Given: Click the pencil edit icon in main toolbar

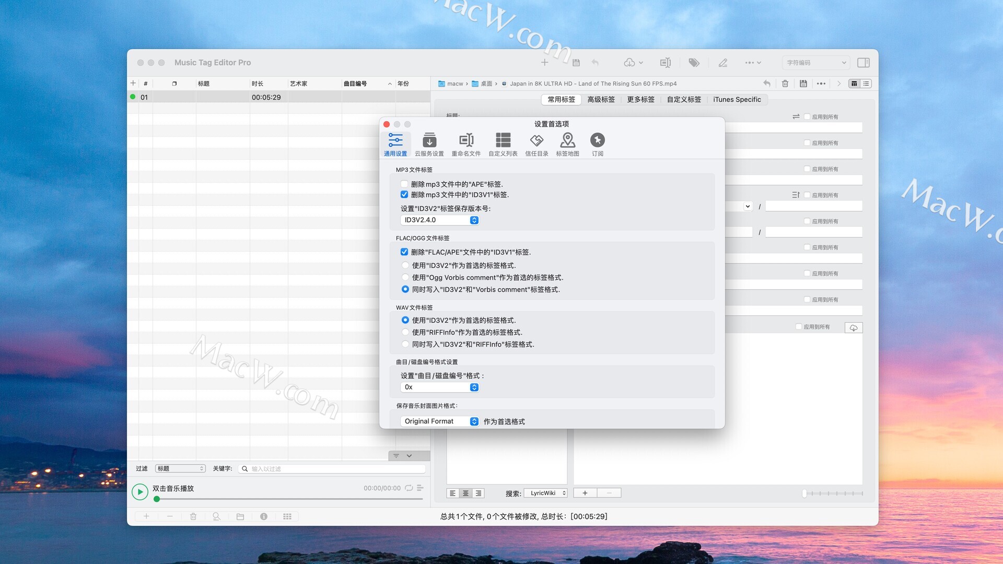Looking at the screenshot, I should pyautogui.click(x=723, y=63).
